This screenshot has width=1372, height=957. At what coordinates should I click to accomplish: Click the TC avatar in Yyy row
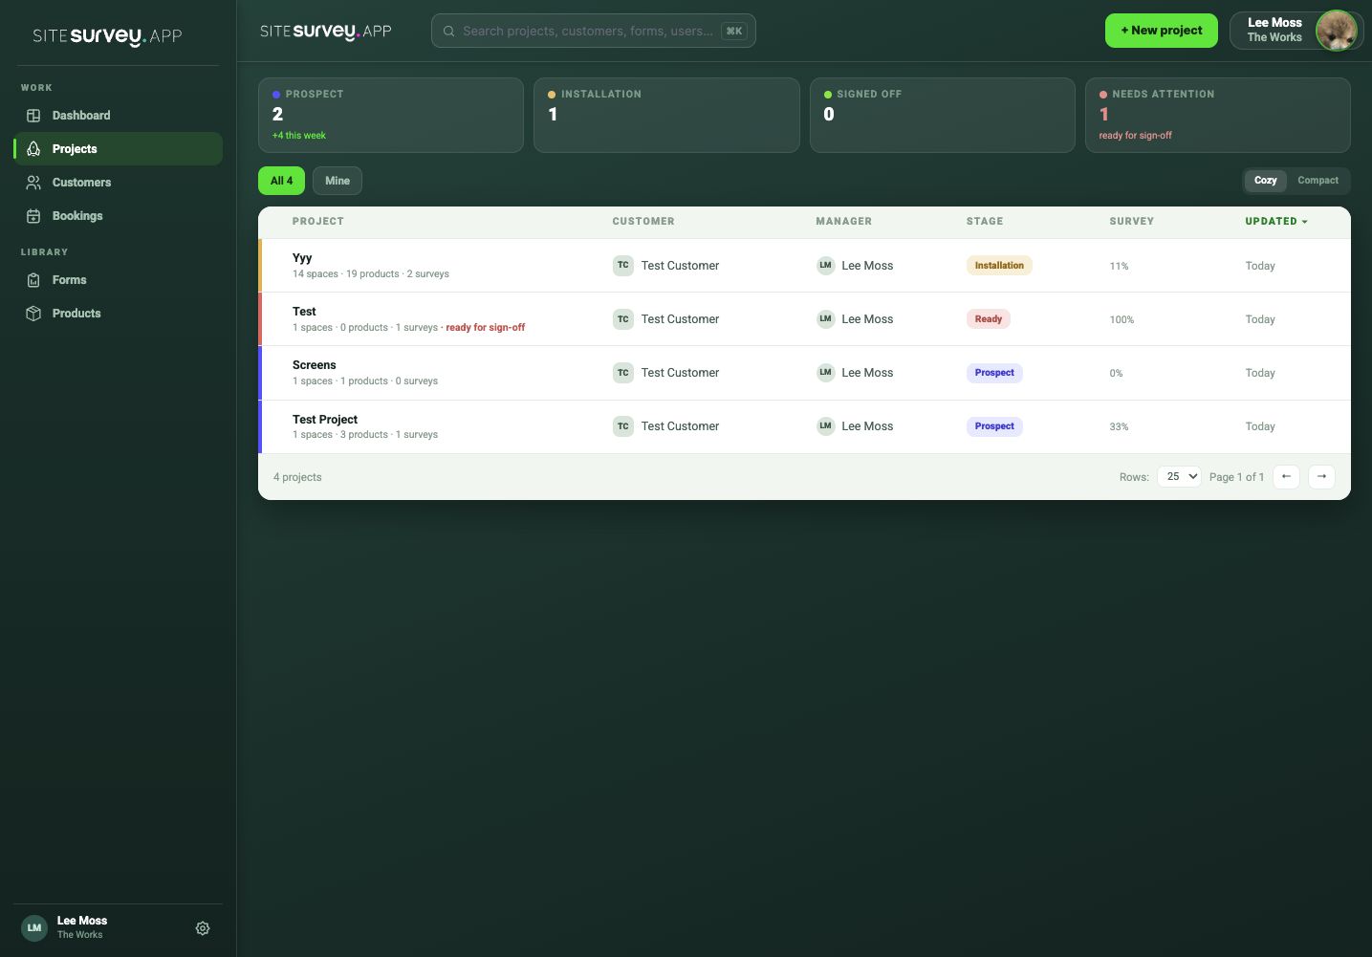click(623, 266)
